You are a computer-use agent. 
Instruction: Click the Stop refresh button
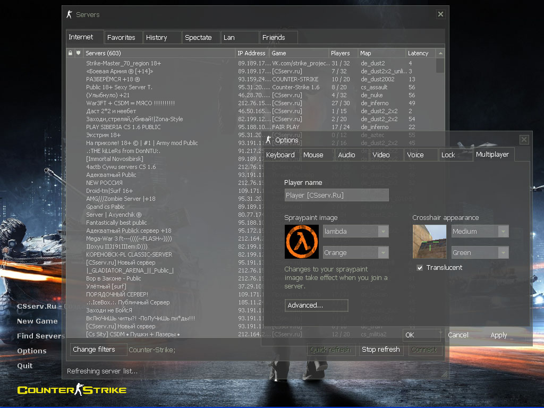point(380,350)
